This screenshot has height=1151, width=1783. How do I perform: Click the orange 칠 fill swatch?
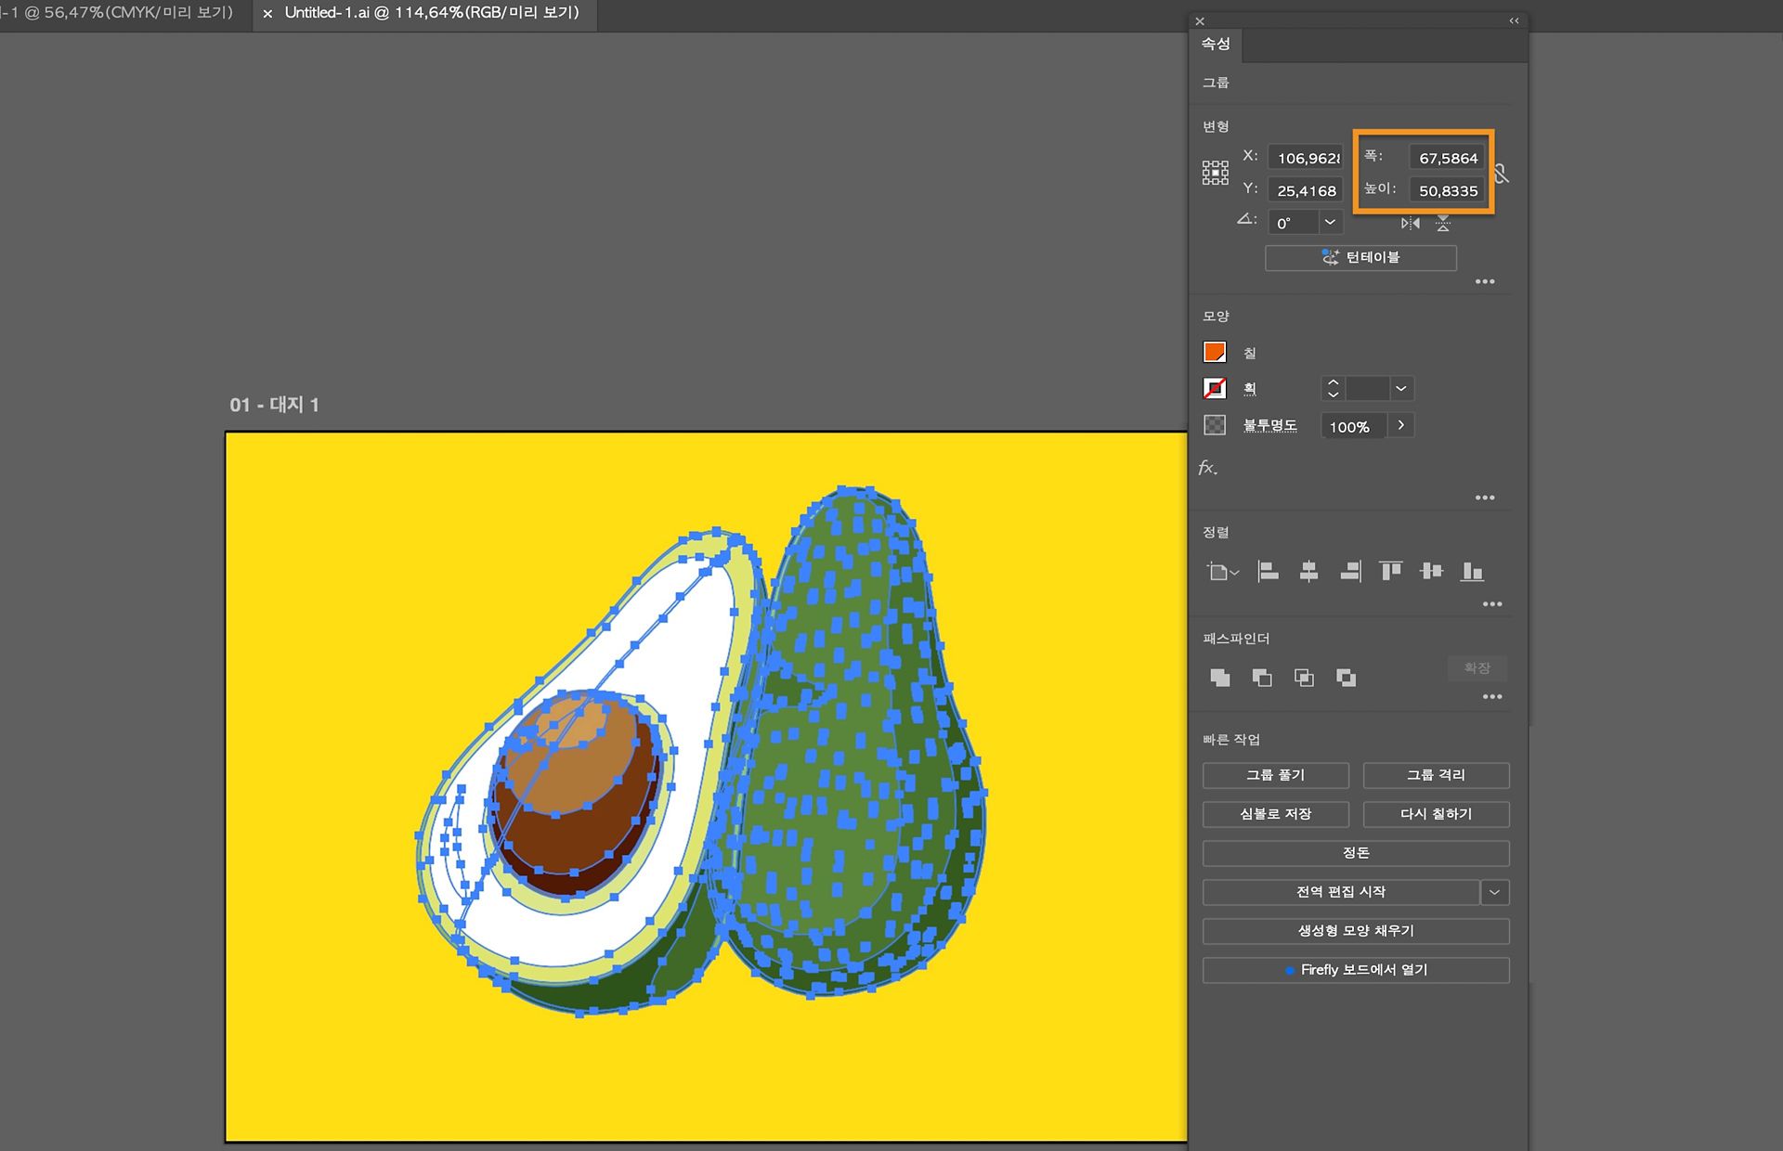pyautogui.click(x=1215, y=353)
